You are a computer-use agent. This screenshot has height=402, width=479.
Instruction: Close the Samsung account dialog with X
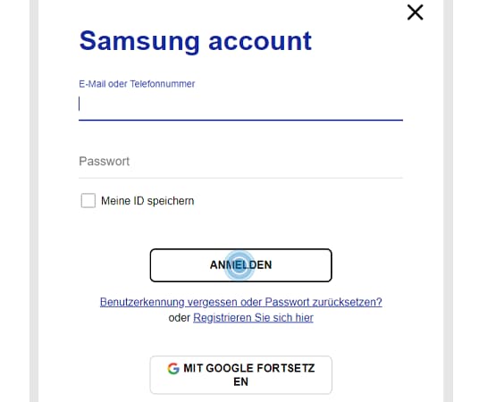coord(416,13)
